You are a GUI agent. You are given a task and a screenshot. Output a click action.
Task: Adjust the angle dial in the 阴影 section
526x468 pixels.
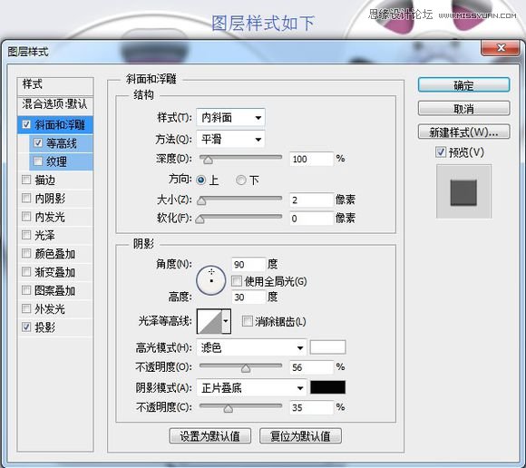point(211,280)
